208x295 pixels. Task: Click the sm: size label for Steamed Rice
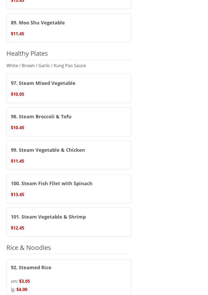[14, 281]
